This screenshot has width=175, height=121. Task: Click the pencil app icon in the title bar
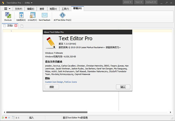click(x=3, y=3)
